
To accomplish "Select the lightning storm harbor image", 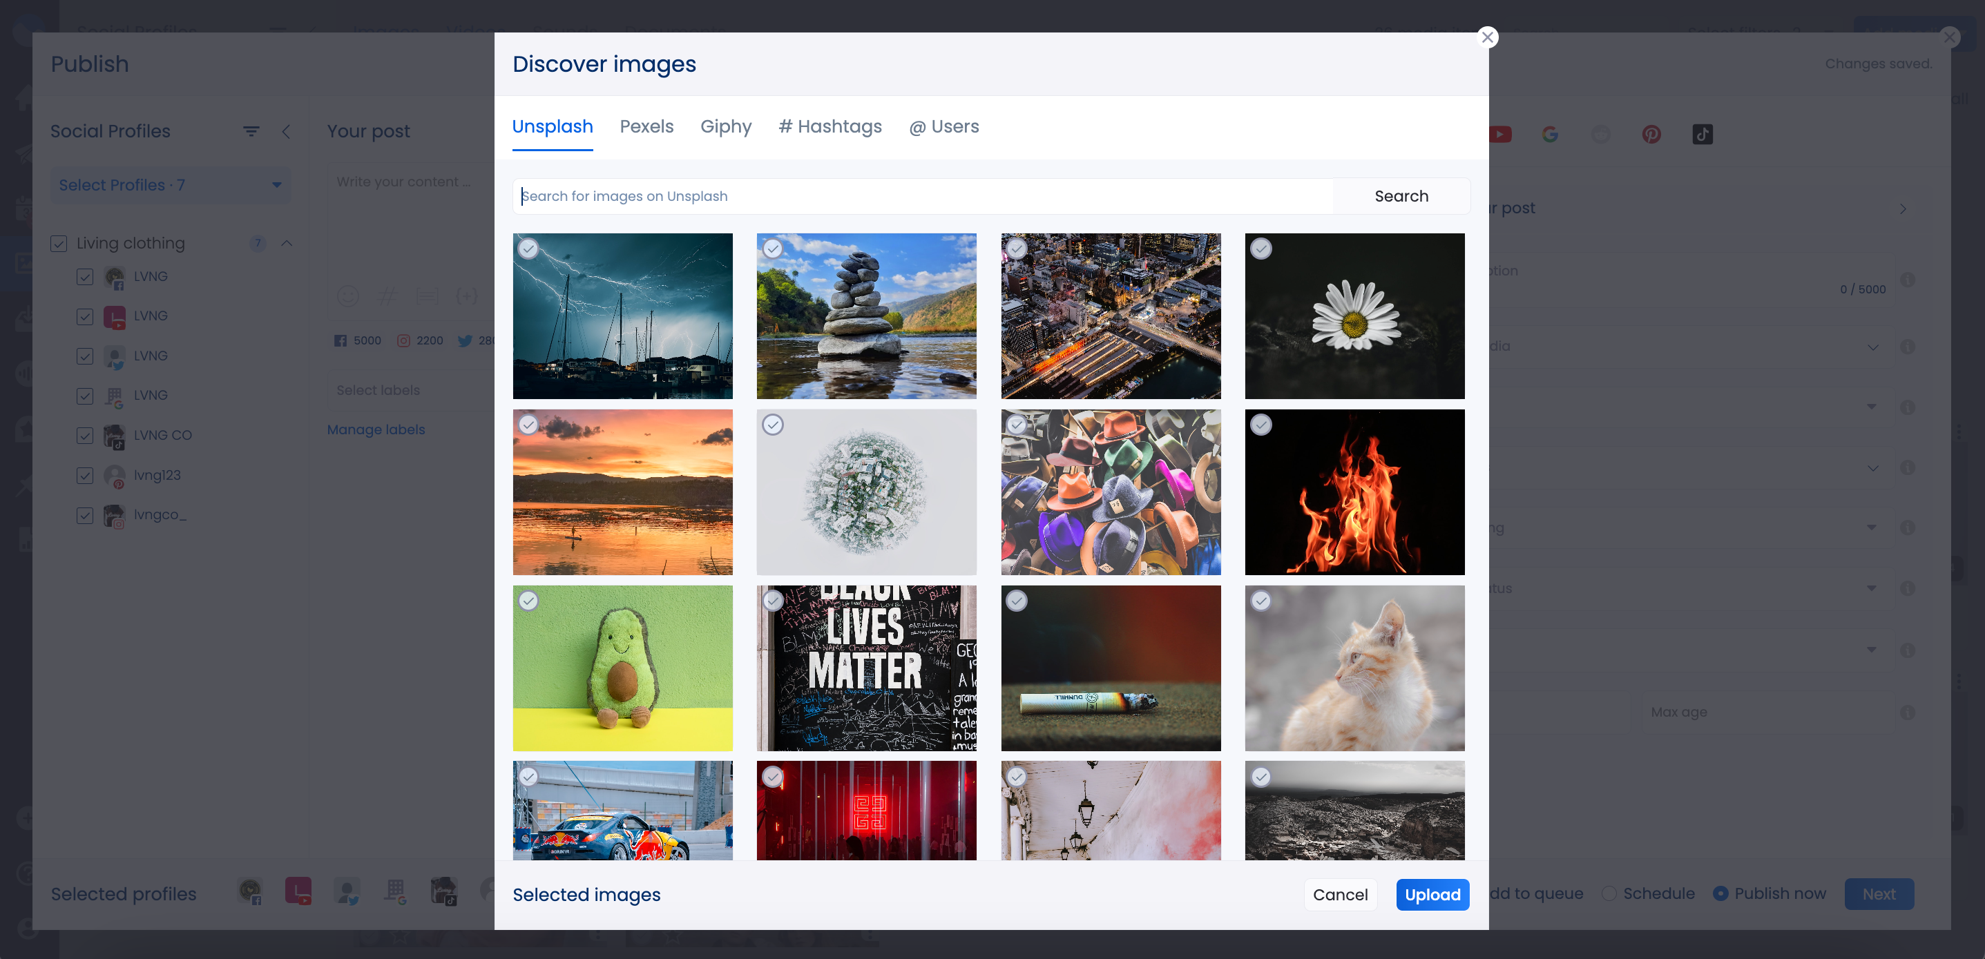I will click(622, 316).
